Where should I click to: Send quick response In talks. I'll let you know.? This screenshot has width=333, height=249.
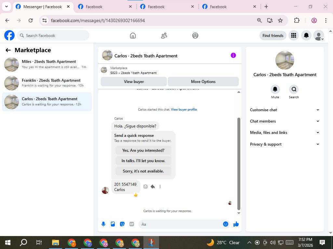pyautogui.click(x=143, y=161)
